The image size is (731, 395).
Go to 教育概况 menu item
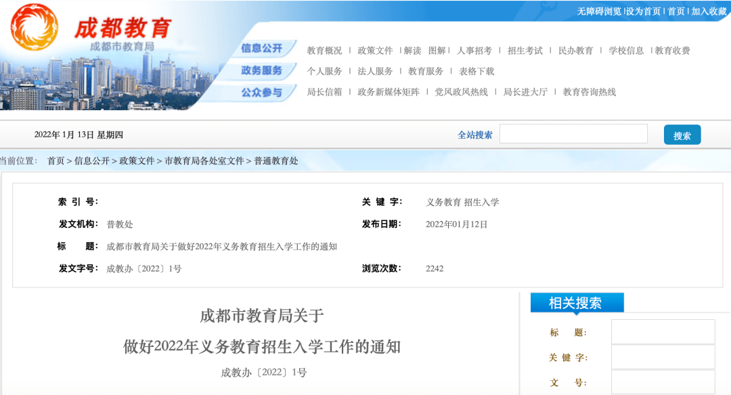pos(324,51)
